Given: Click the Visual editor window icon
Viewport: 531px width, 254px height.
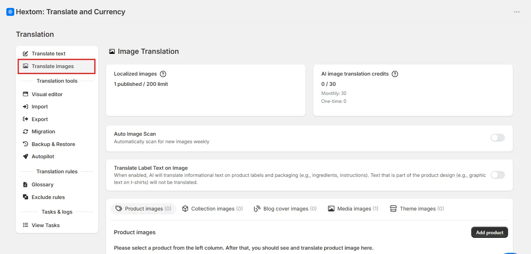Looking at the screenshot, I should (x=25, y=94).
